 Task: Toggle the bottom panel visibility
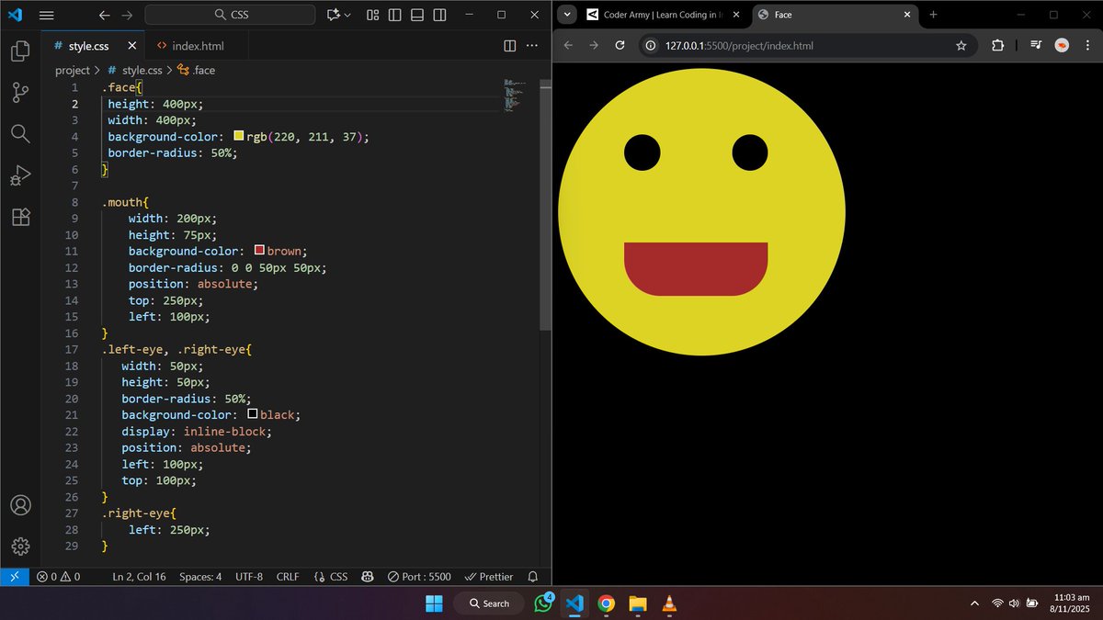coord(416,15)
